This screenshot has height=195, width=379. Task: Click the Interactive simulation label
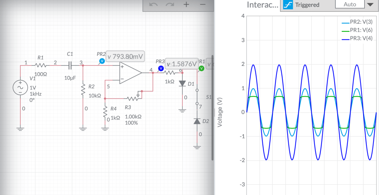[262, 5]
